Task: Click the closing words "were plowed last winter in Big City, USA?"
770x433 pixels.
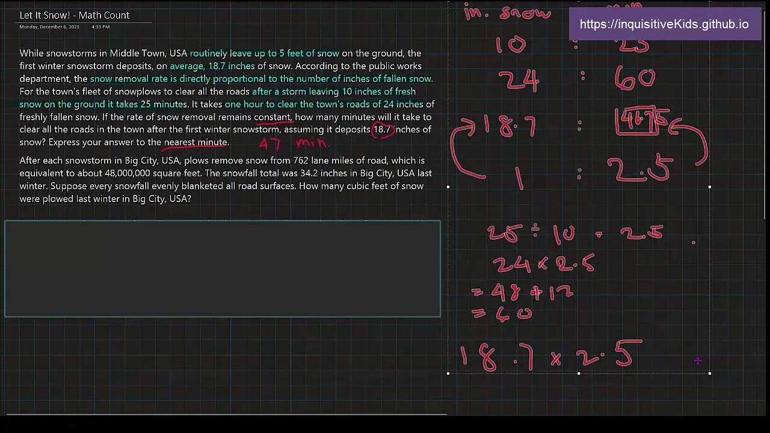Action: coord(105,198)
